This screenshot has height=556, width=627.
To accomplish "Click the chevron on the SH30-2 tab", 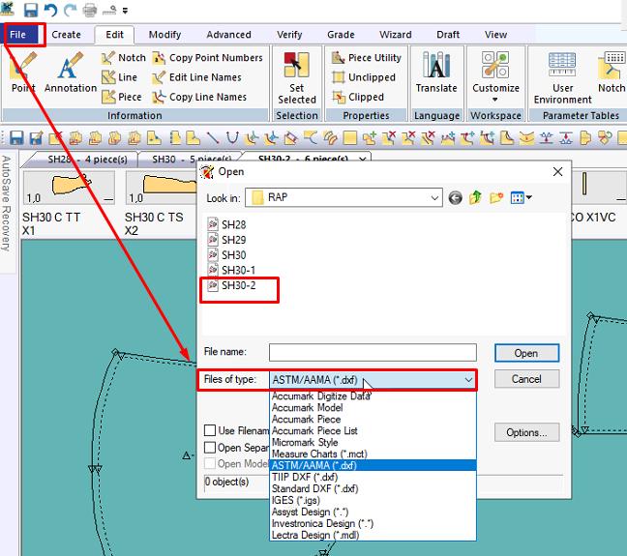I will pyautogui.click(x=362, y=160).
